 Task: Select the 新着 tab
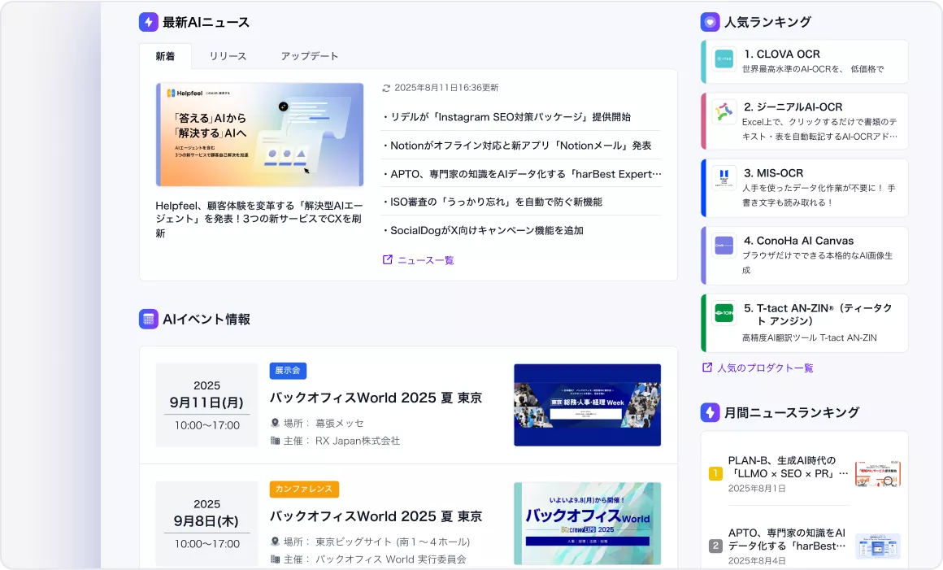[x=166, y=54]
